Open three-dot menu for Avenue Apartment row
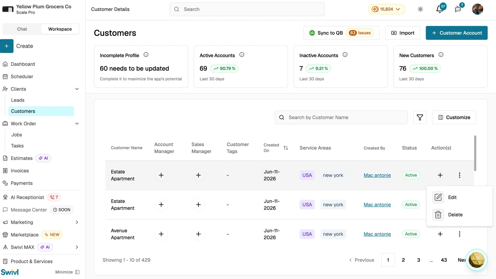 (459, 234)
